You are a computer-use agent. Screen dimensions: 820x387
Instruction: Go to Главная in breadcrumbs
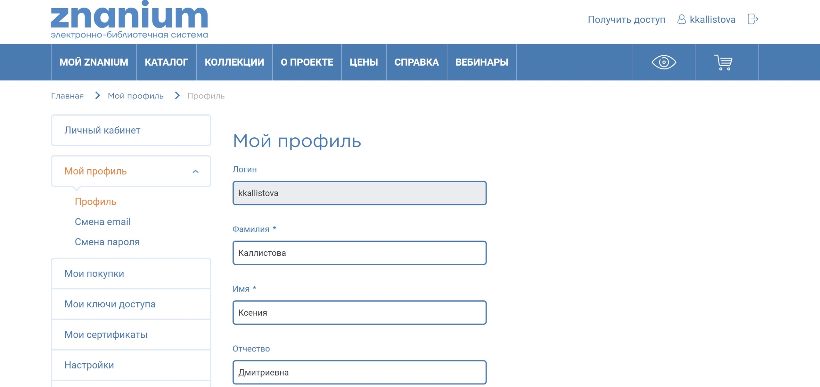67,96
